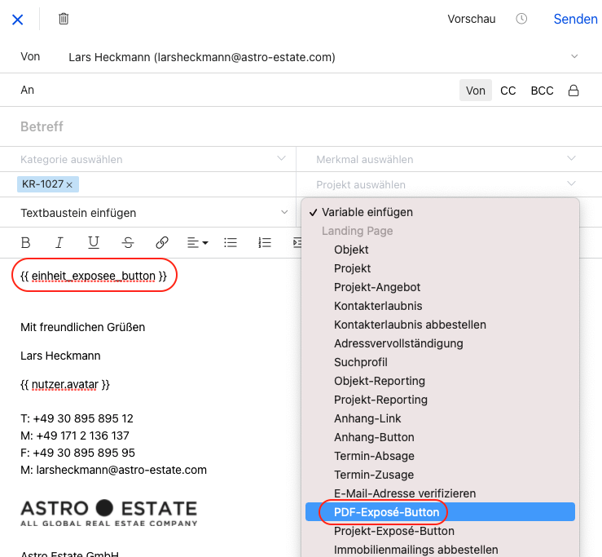Apply underline formatting
Image resolution: width=602 pixels, height=557 pixels.
[94, 242]
